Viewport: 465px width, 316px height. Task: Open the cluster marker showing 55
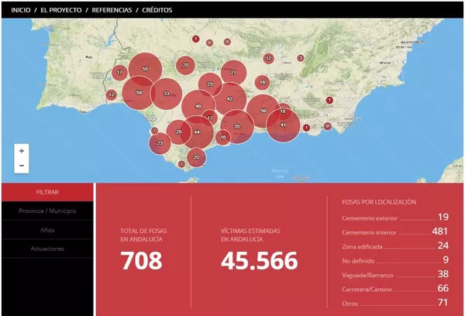(145, 69)
